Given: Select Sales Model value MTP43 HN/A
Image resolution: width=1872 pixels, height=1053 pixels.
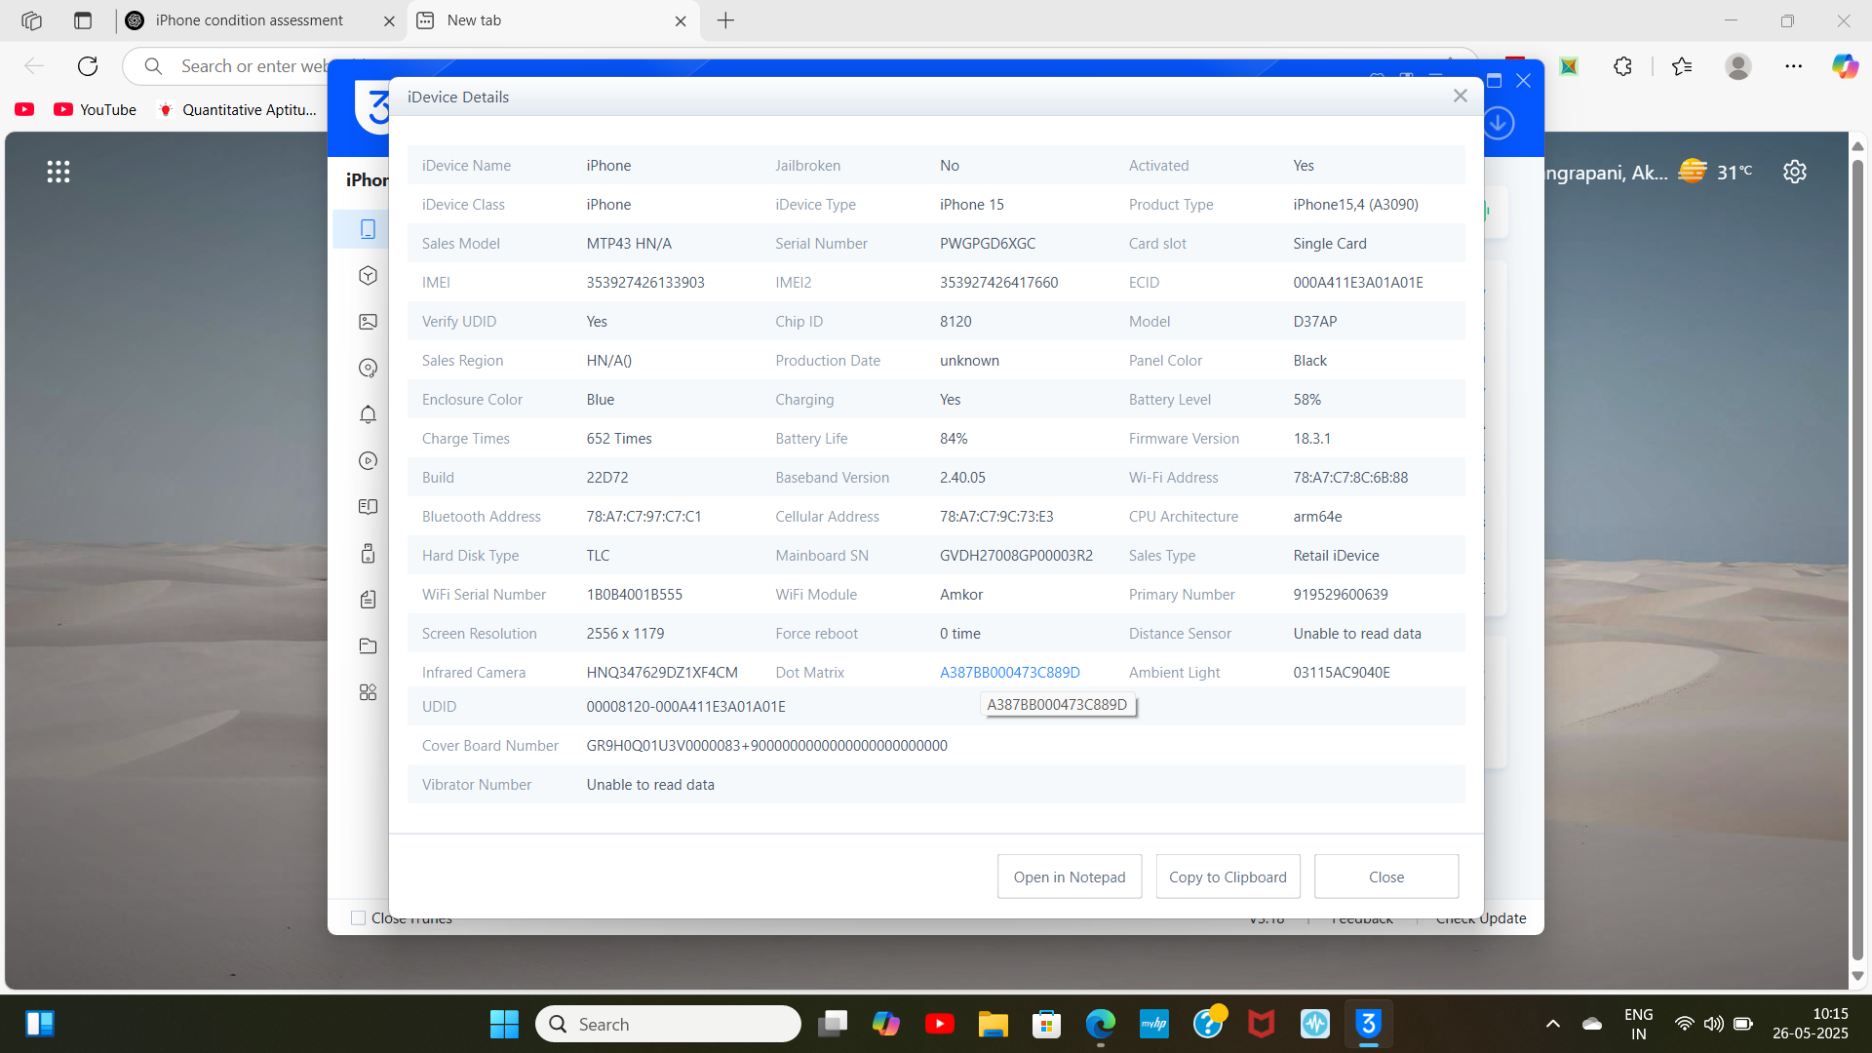Looking at the screenshot, I should 629,244.
